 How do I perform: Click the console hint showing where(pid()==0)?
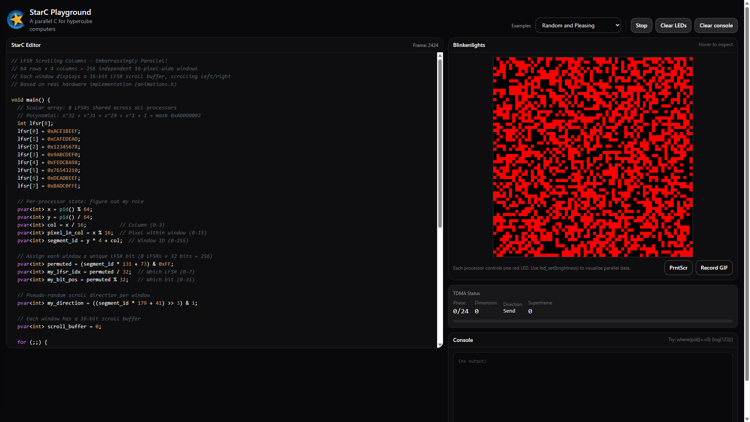[700, 340]
